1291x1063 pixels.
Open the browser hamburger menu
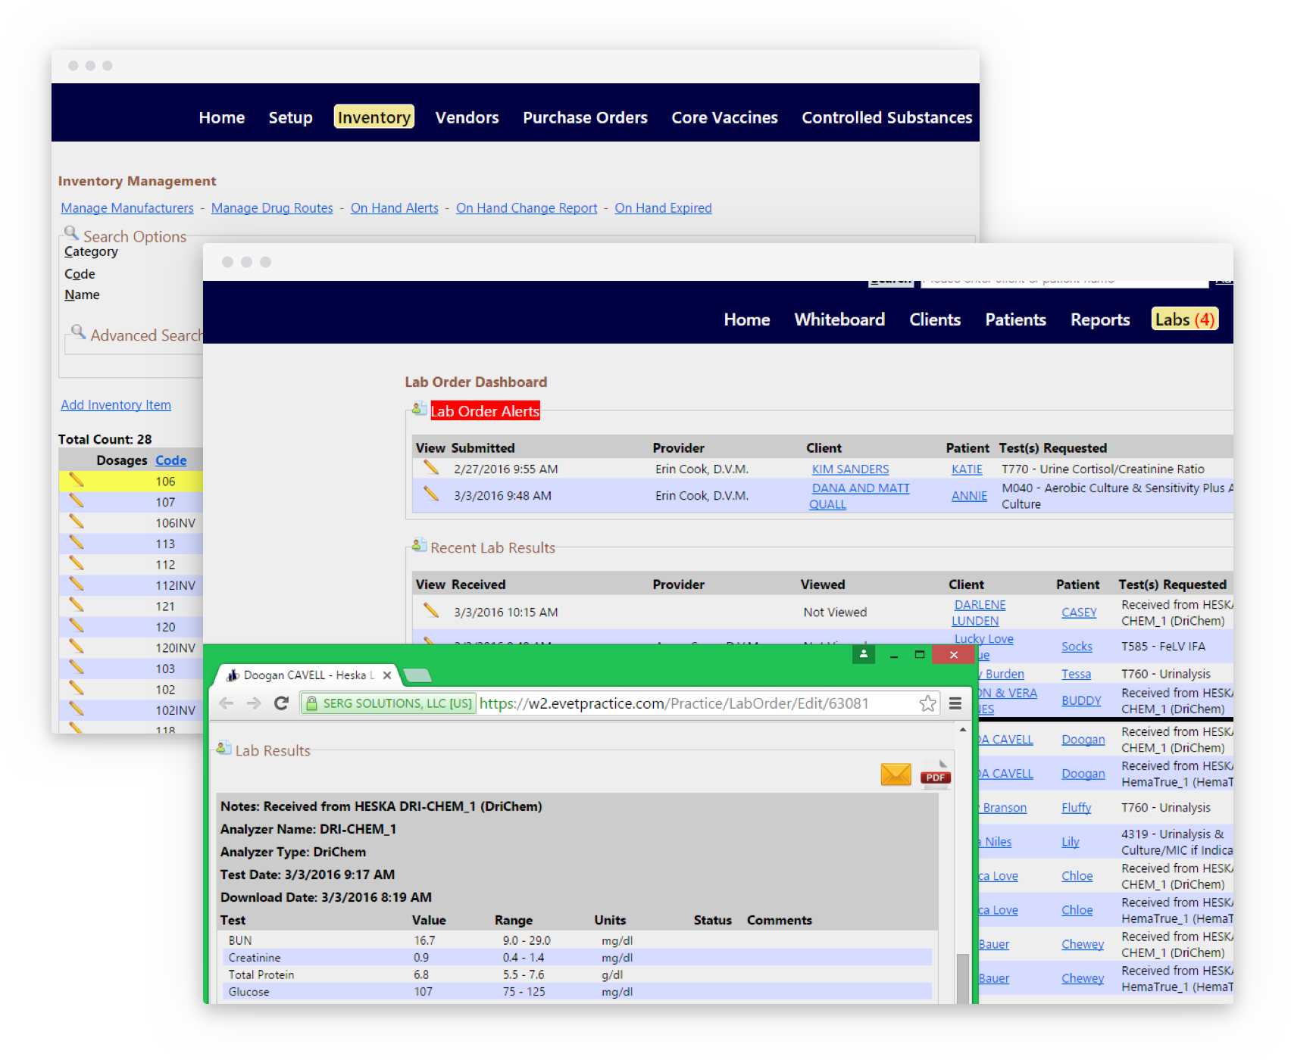point(955,703)
